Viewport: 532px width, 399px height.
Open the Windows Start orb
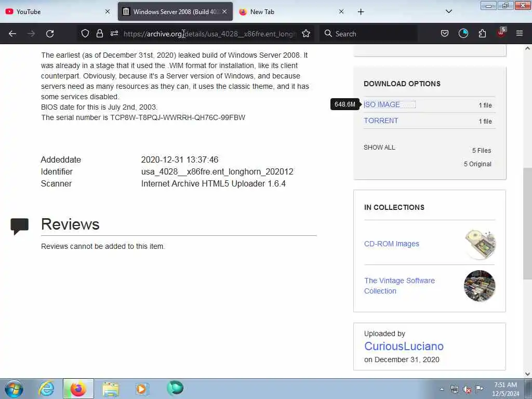(x=14, y=389)
